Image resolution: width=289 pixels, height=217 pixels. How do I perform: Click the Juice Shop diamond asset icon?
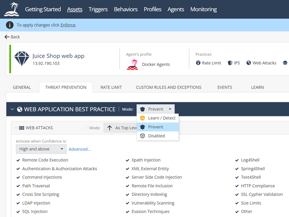tap(22, 59)
